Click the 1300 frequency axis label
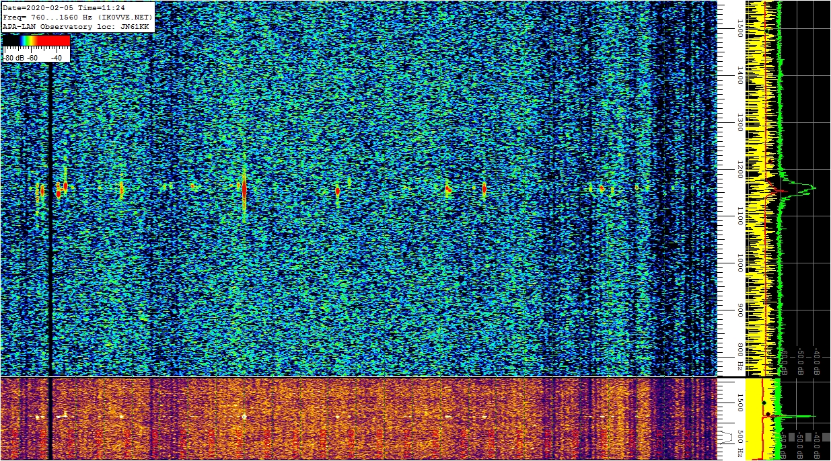Image resolution: width=831 pixels, height=461 pixels. (740, 122)
